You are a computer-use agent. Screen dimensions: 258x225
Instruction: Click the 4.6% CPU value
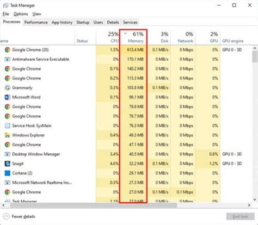pos(114,164)
